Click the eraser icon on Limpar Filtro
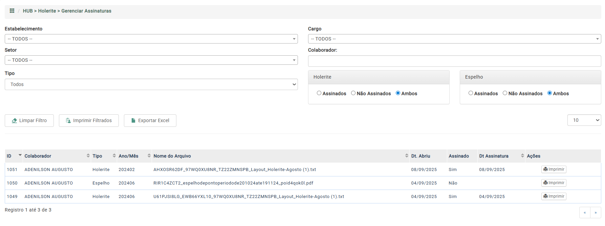 [x=14, y=121]
